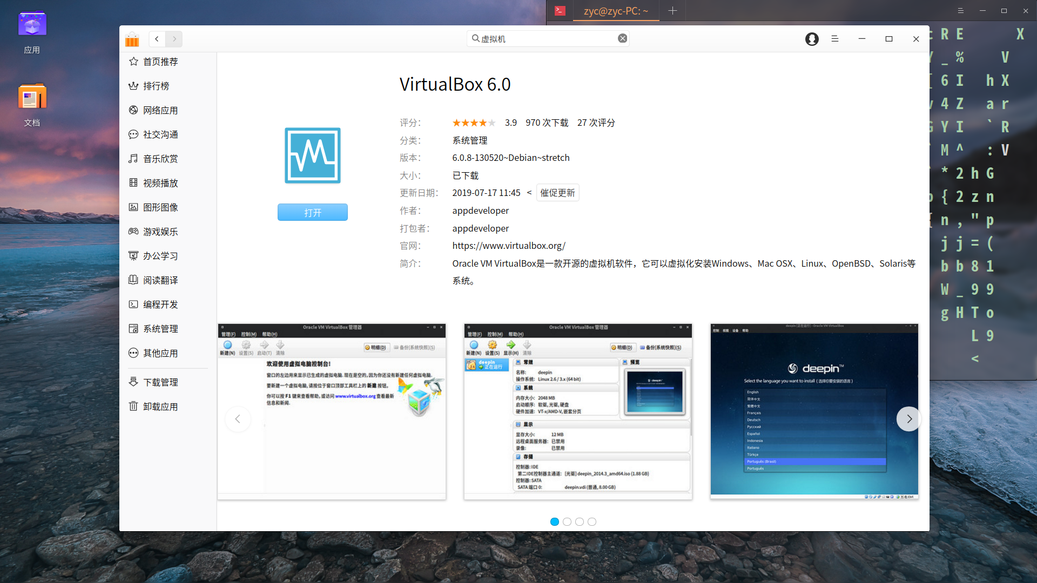Open the 应用 desktop icon

32,32
